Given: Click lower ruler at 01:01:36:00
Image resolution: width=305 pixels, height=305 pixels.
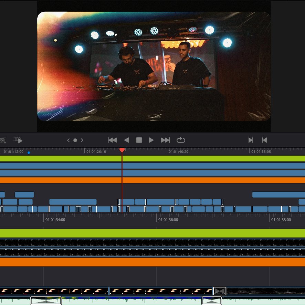Looking at the screenshot, I should tap(168, 220).
